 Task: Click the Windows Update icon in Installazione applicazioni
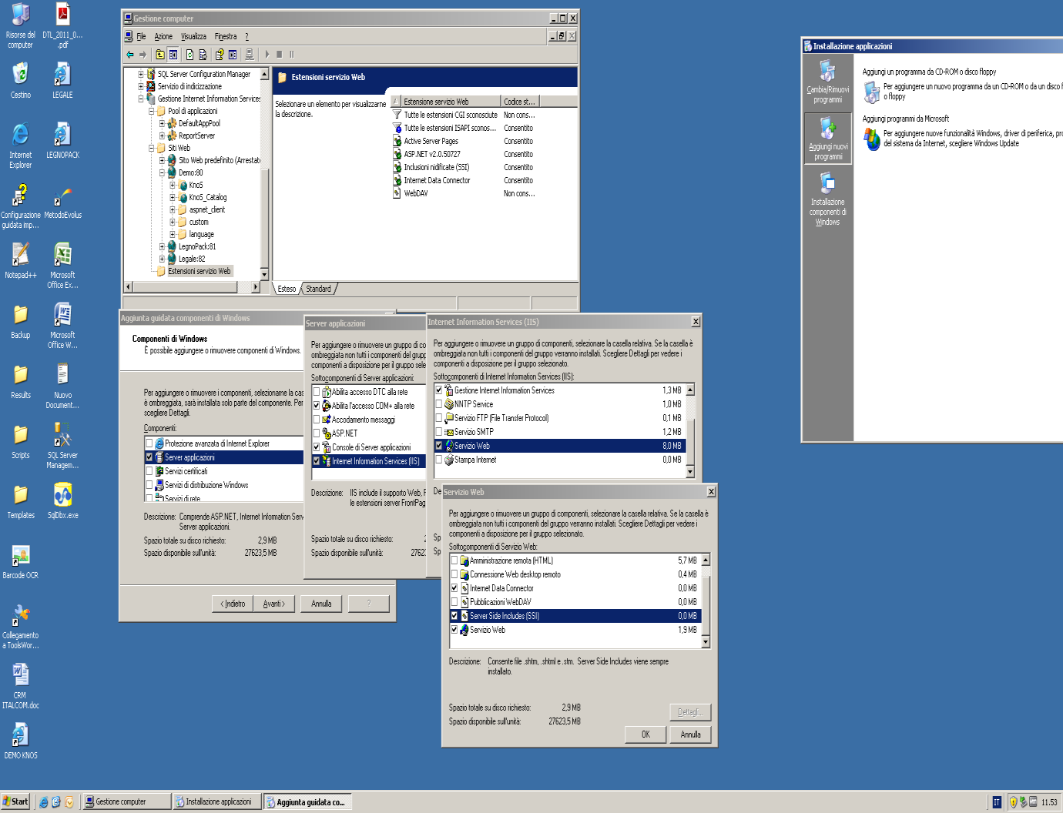[871, 139]
